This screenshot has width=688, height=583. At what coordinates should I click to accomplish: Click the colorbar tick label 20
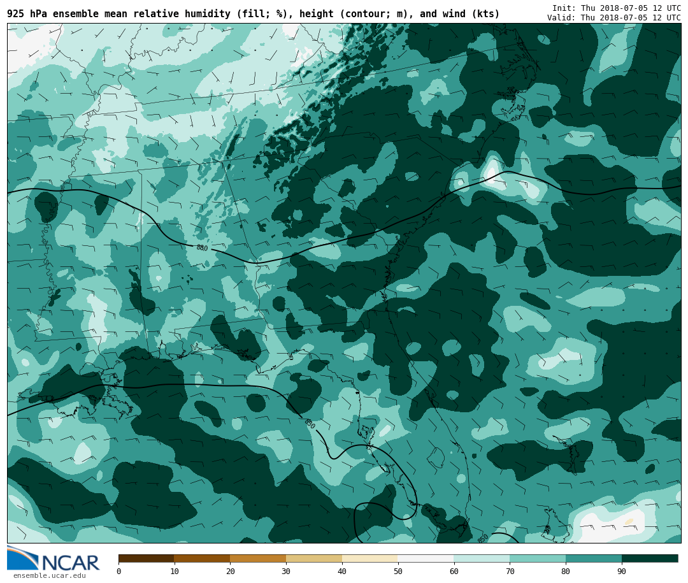(231, 571)
